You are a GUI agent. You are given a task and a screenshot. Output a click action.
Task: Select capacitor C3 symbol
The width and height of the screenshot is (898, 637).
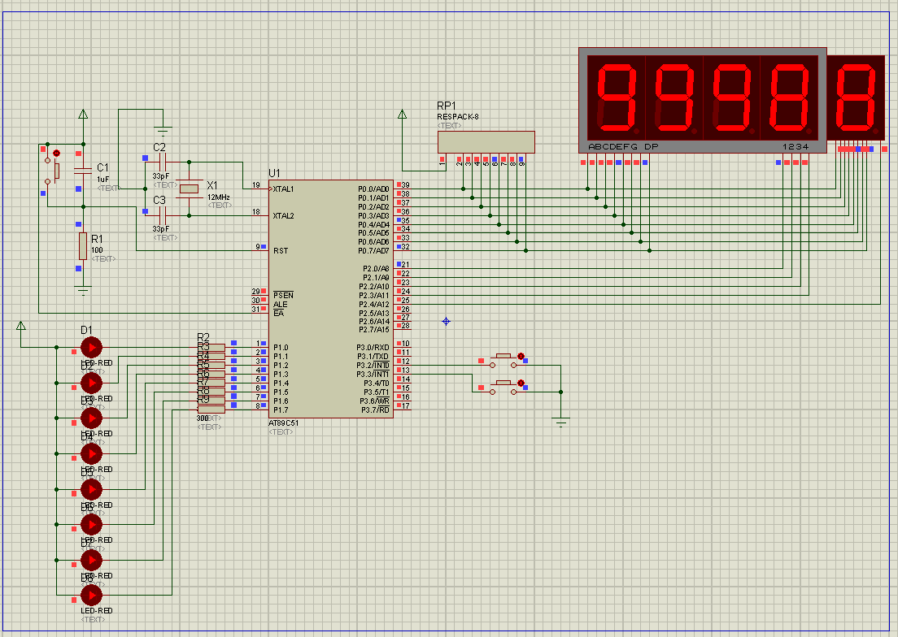162,215
